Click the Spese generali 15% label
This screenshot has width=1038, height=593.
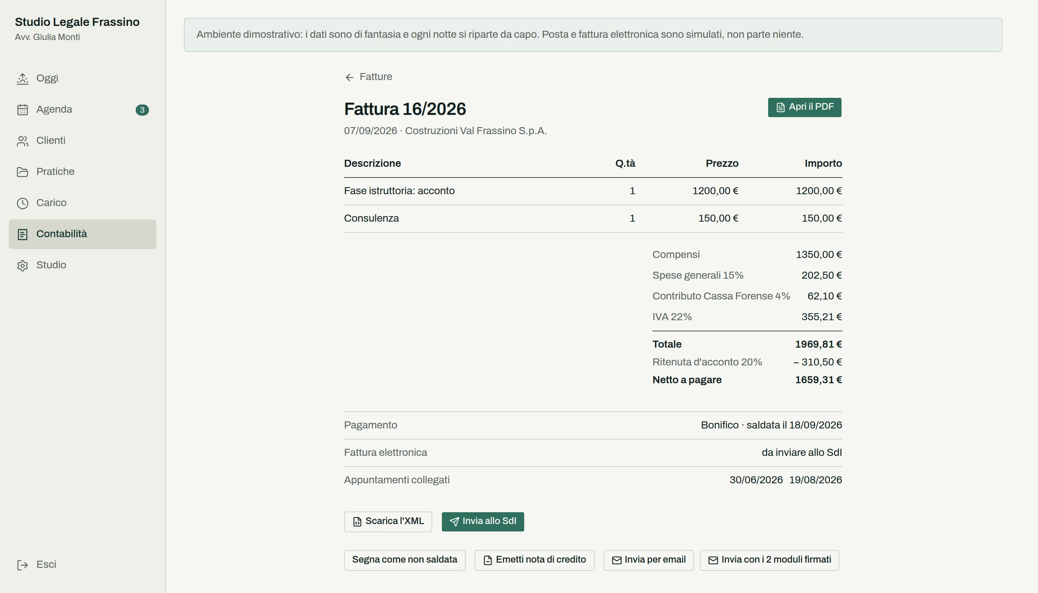pyautogui.click(x=698, y=275)
